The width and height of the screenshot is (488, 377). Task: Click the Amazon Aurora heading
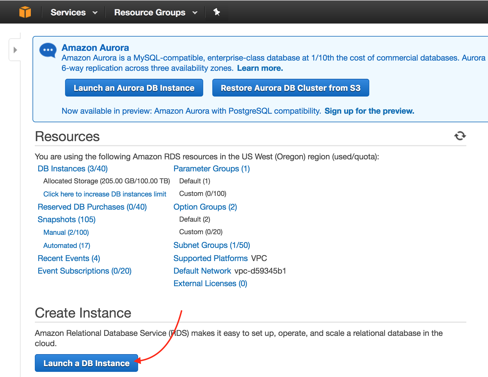click(x=95, y=47)
